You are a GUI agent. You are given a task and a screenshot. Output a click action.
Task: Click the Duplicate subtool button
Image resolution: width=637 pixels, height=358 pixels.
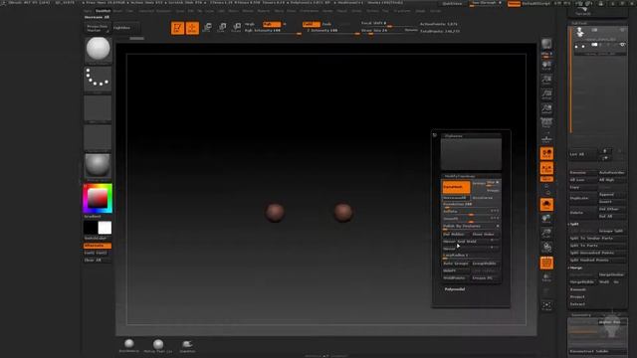click(x=582, y=198)
